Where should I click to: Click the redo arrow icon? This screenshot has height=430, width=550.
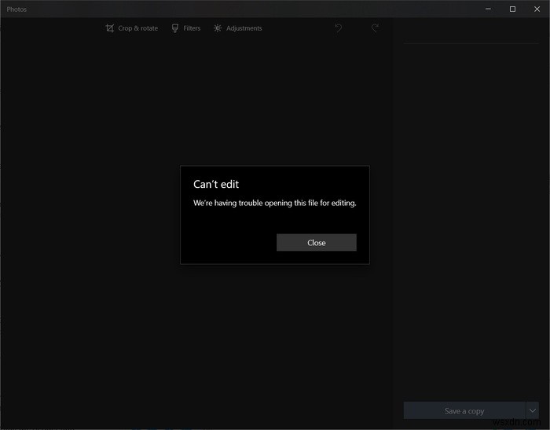(x=375, y=28)
